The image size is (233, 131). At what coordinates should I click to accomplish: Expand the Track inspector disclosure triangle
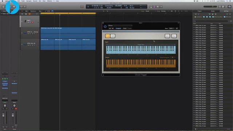(1, 14)
